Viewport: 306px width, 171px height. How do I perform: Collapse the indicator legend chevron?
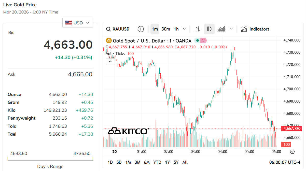[x=110, y=61]
